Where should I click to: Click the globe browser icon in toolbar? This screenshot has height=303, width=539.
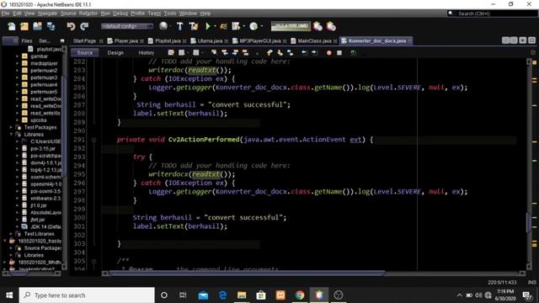(x=163, y=26)
